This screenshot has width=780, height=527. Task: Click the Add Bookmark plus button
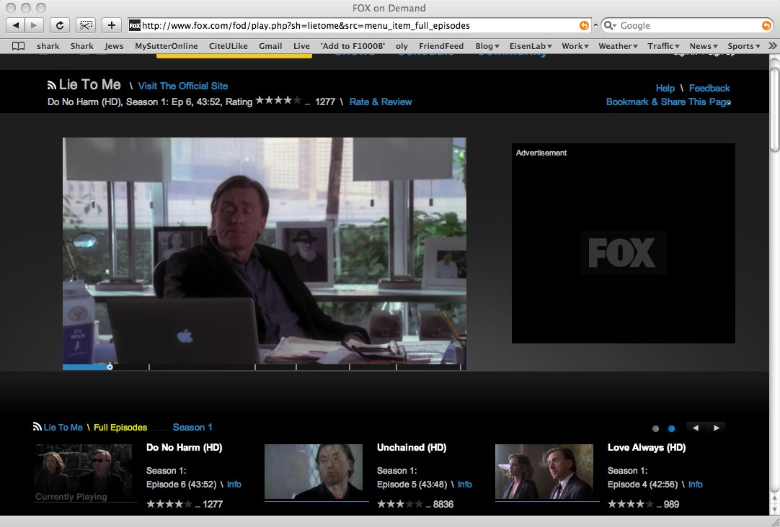[x=111, y=25]
